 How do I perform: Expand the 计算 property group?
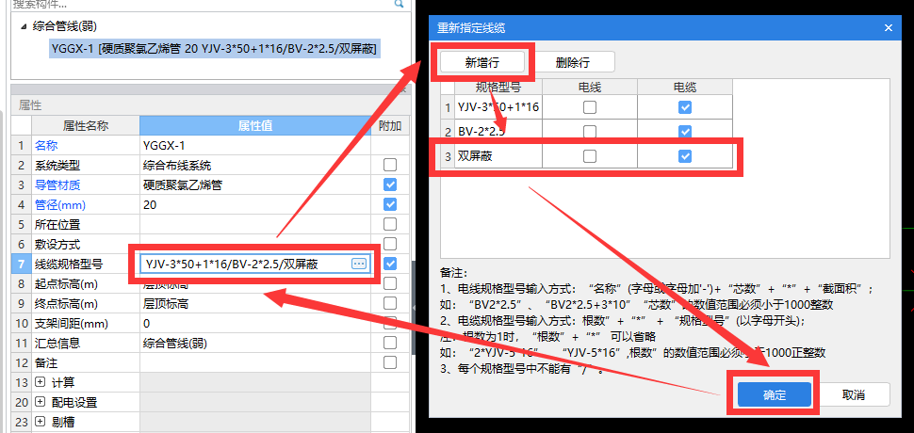pyautogui.click(x=39, y=382)
